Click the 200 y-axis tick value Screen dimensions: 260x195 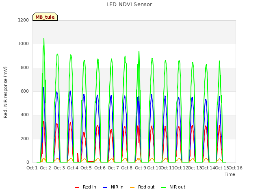pos(25,139)
